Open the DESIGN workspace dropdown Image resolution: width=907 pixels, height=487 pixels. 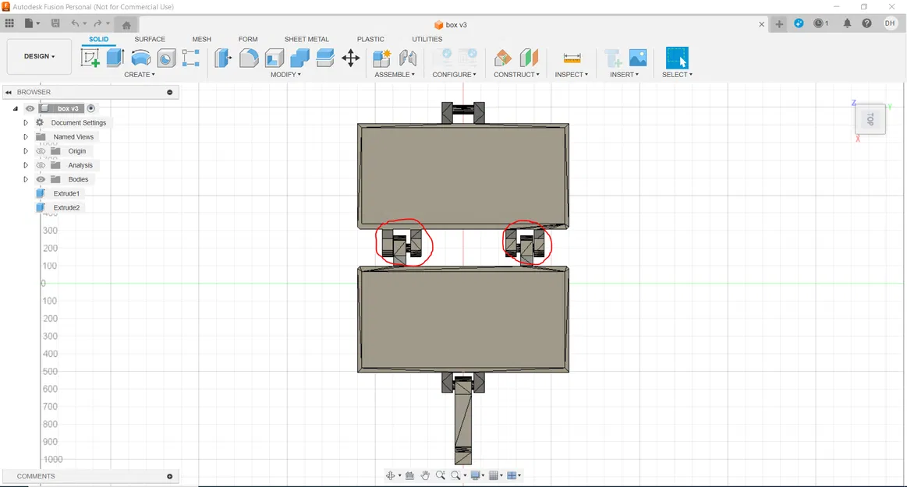tap(39, 57)
